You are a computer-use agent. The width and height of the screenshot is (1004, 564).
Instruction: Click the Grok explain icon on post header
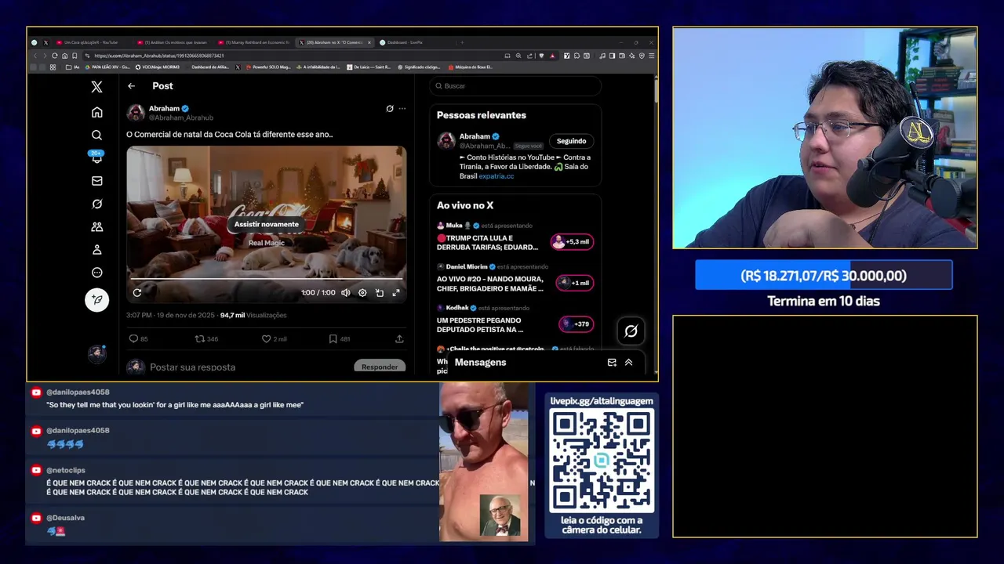(390, 109)
